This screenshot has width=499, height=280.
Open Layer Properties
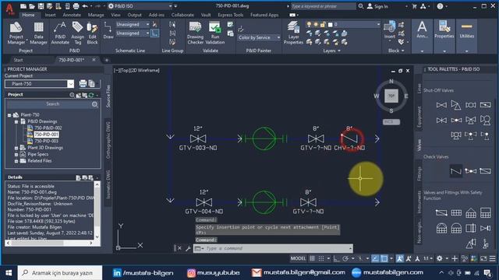pos(293,33)
